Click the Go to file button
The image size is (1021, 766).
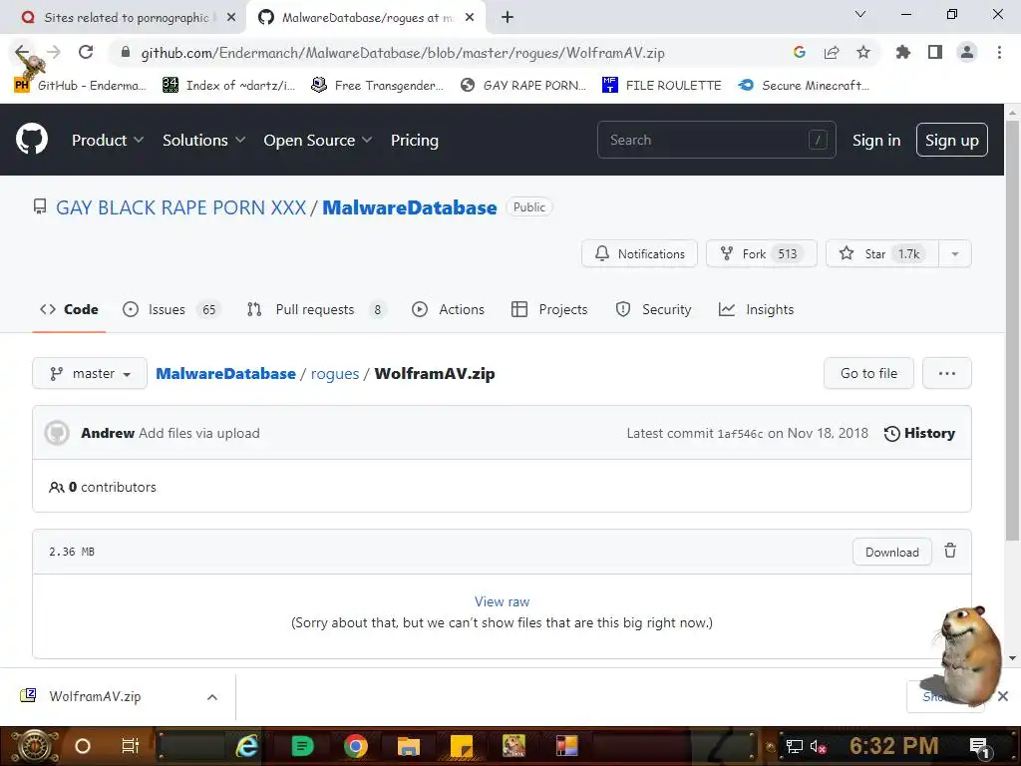point(868,373)
